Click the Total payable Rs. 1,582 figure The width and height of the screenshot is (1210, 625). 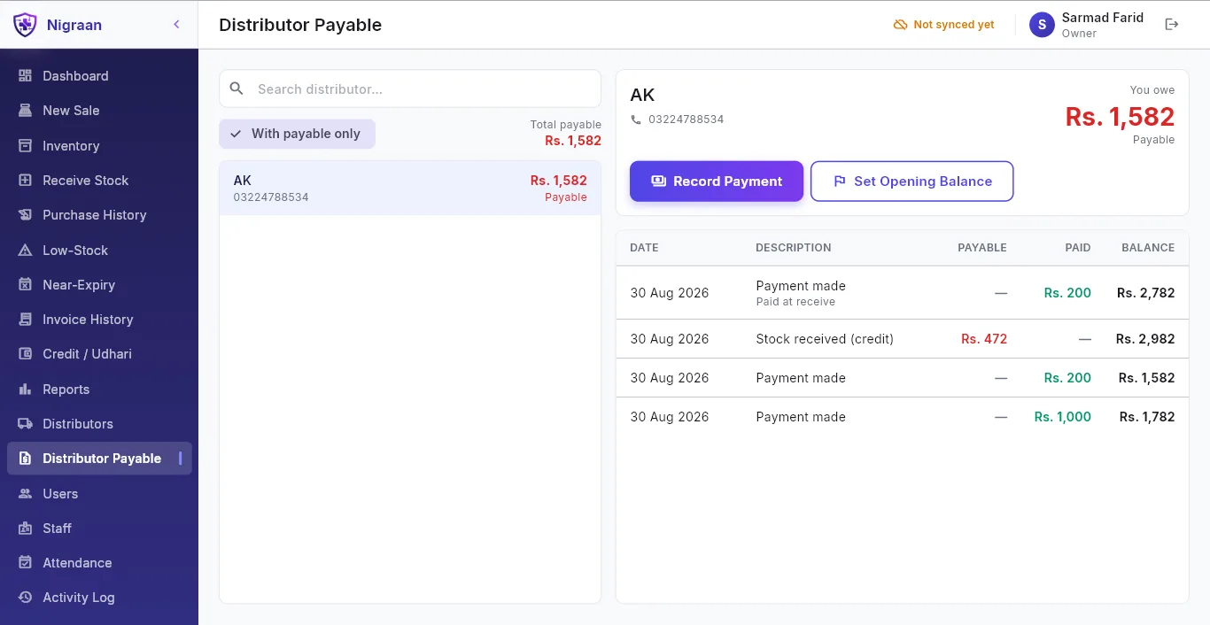click(x=573, y=141)
